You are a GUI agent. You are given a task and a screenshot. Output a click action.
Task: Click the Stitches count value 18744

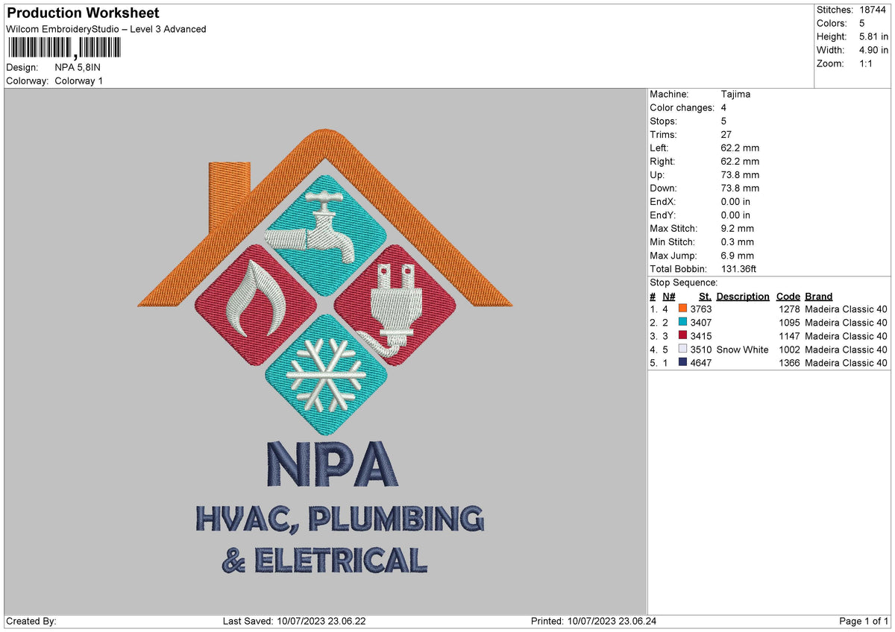[873, 10]
